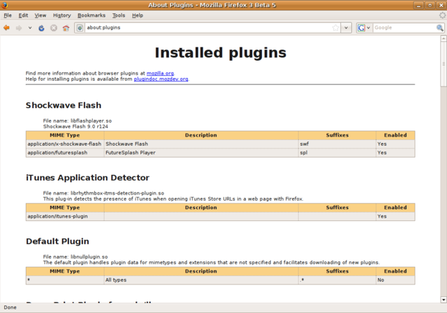The width and height of the screenshot is (447, 313).
Task: Open the History menu
Action: 62,15
